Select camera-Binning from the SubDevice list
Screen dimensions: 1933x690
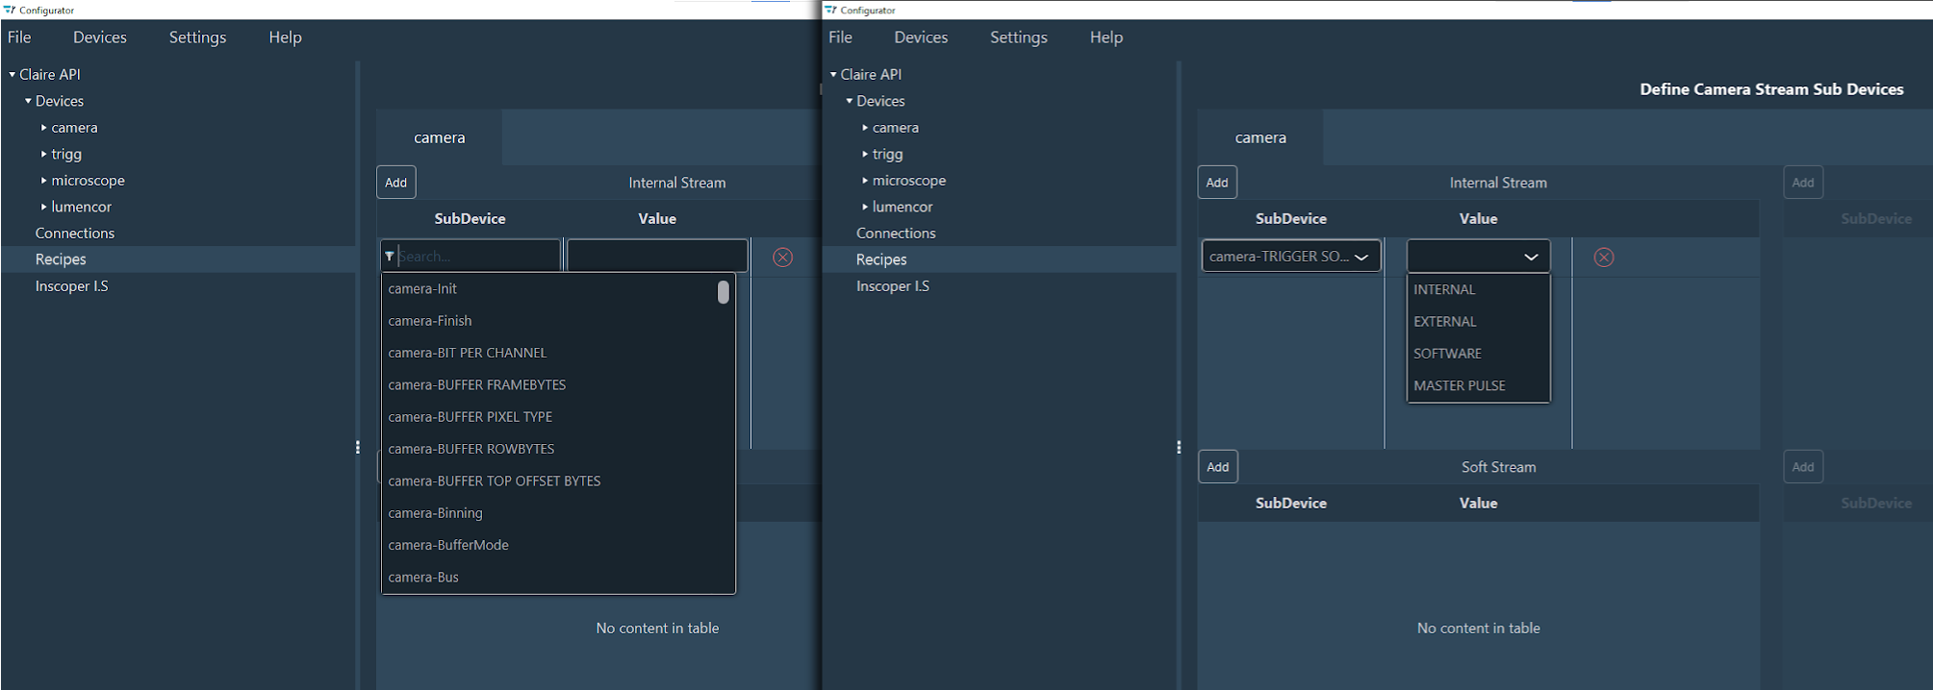[x=435, y=513]
